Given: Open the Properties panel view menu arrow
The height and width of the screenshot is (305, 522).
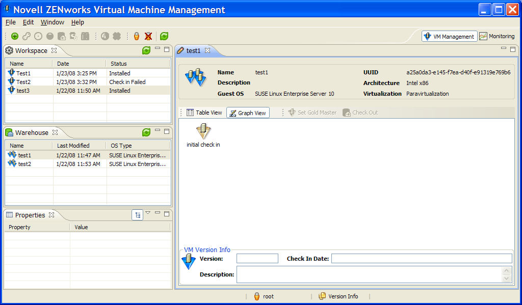Looking at the screenshot, I should pos(148,213).
